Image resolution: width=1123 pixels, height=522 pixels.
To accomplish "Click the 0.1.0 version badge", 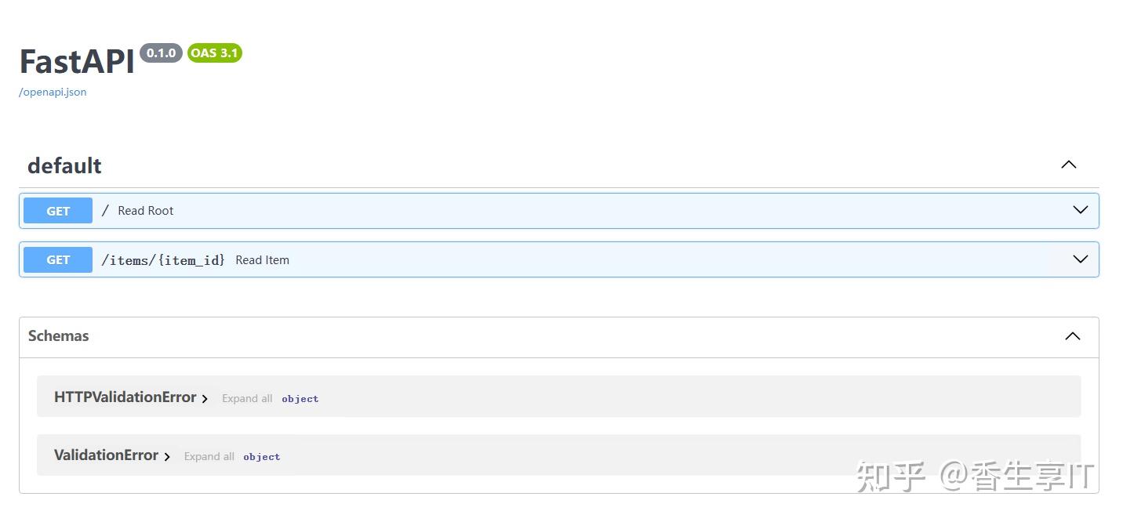I will [160, 53].
